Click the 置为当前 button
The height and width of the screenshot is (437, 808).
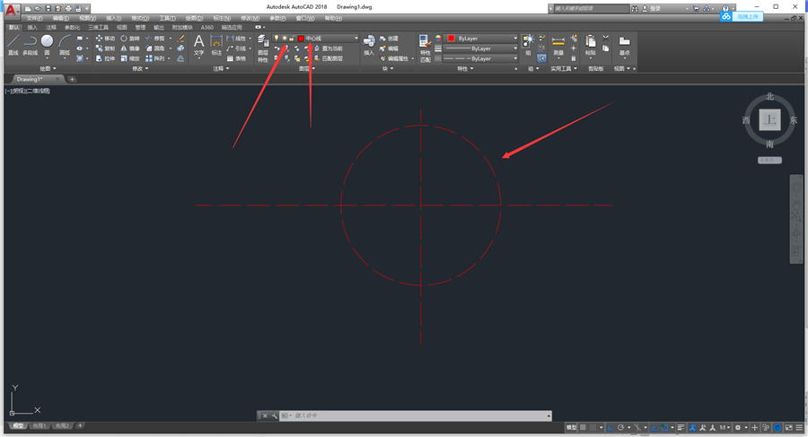[328, 48]
